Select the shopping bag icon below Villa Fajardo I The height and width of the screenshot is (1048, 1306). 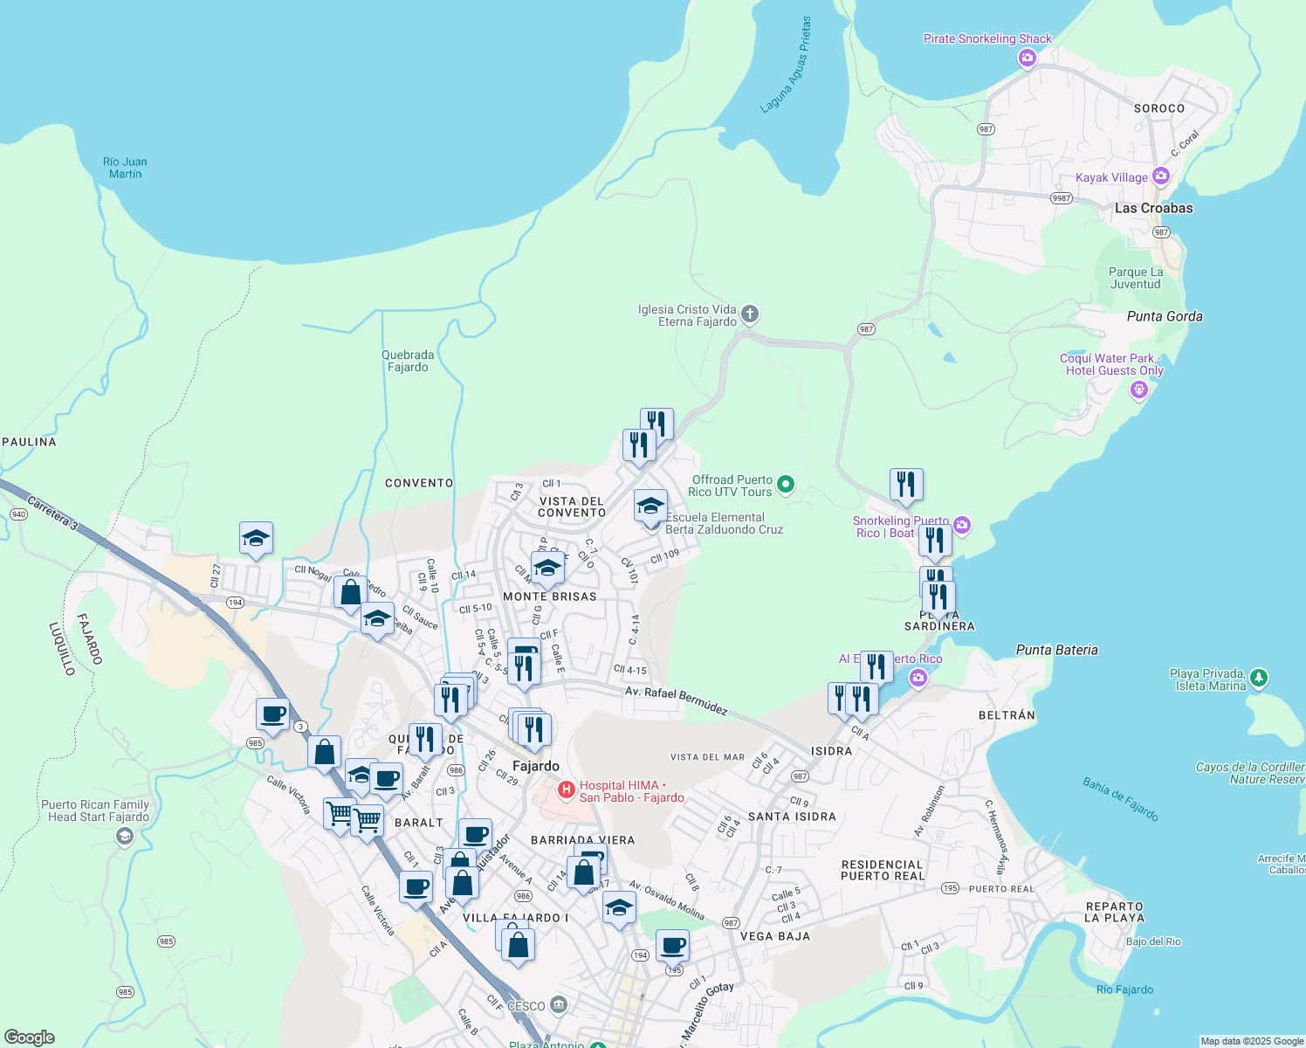pyautogui.click(x=518, y=947)
